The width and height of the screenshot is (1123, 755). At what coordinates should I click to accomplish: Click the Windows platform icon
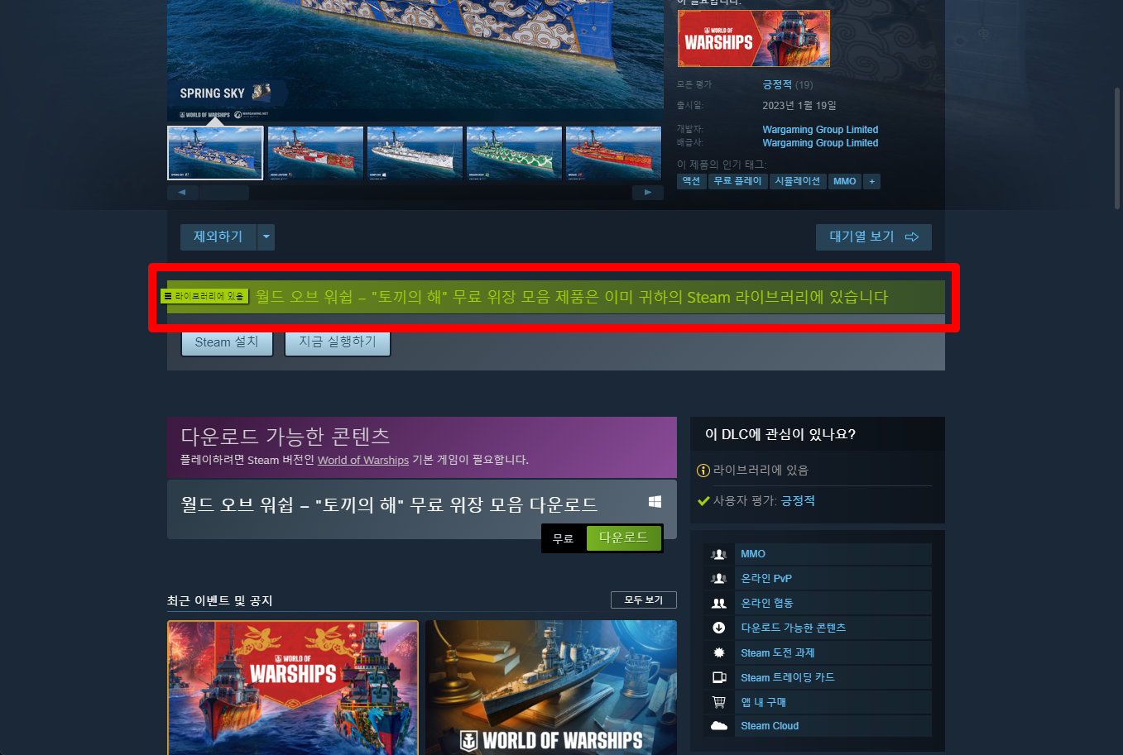coord(655,502)
